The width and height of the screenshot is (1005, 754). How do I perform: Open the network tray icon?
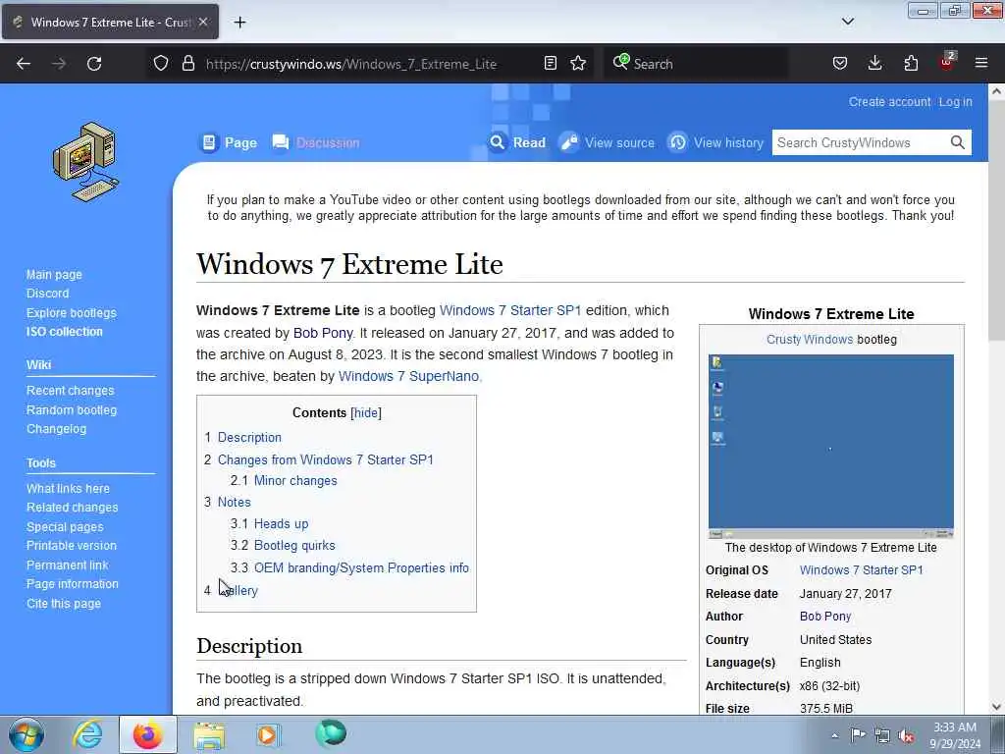point(882,735)
